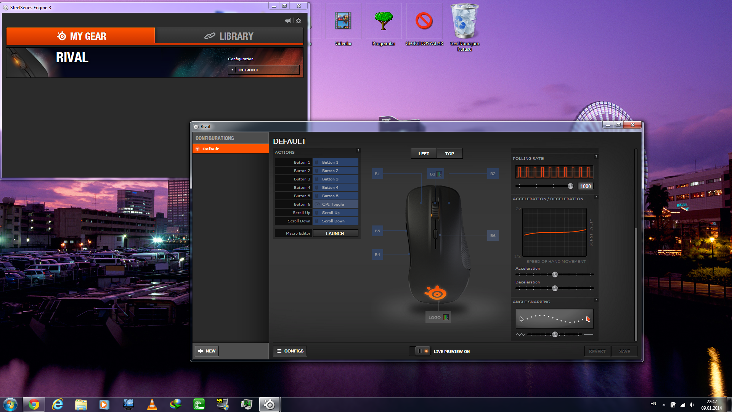The image size is (732, 412).
Task: Switch to the LIBRARY tab
Action: coord(229,36)
